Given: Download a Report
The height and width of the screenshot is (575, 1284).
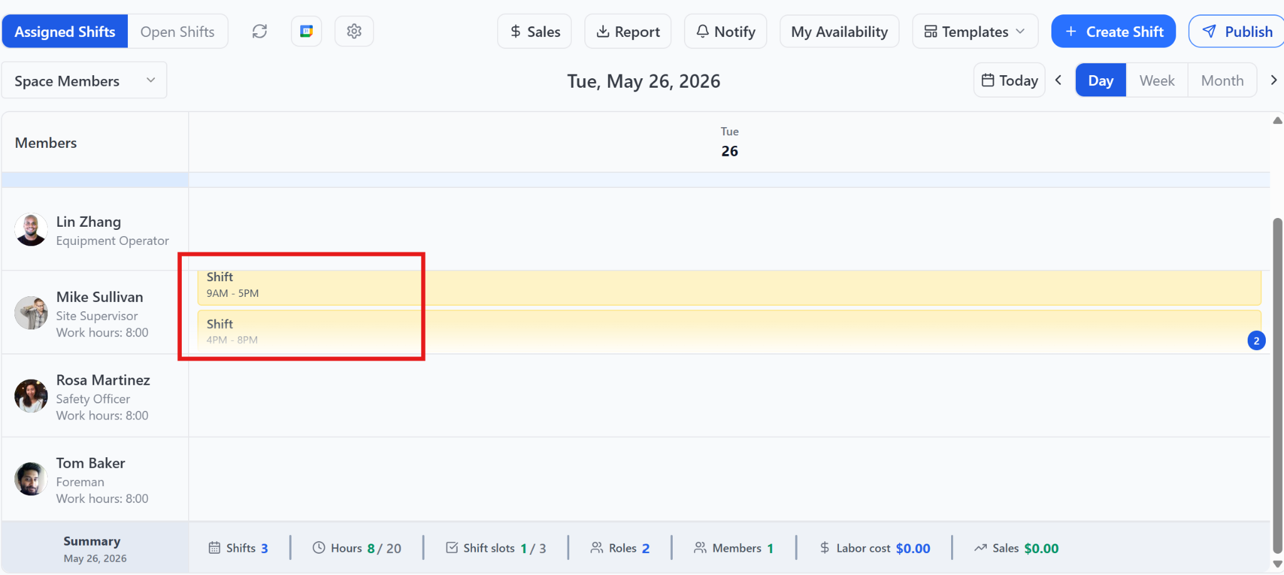Looking at the screenshot, I should (628, 31).
